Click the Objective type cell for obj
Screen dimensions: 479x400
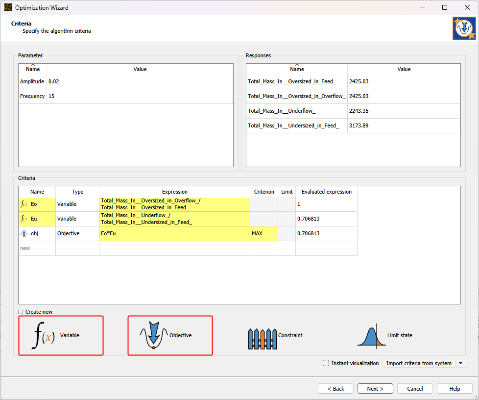coord(77,234)
